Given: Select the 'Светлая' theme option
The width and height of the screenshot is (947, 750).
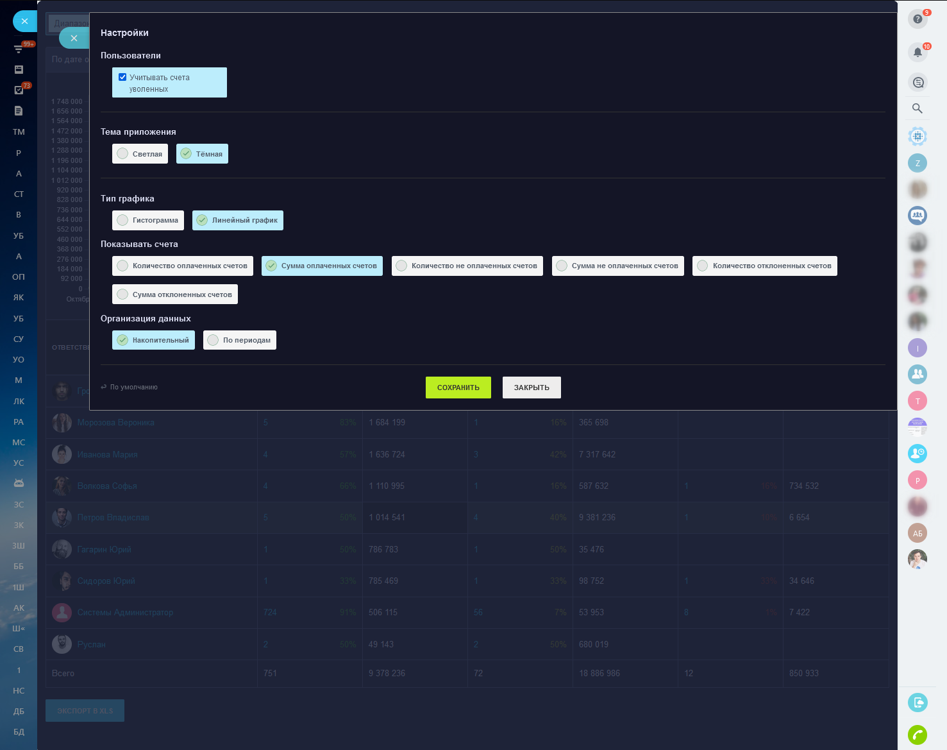Looking at the screenshot, I should pyautogui.click(x=140, y=154).
